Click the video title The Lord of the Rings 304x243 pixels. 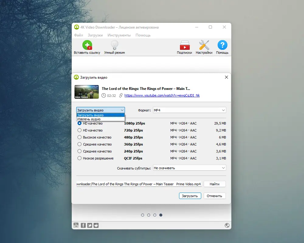point(146,89)
